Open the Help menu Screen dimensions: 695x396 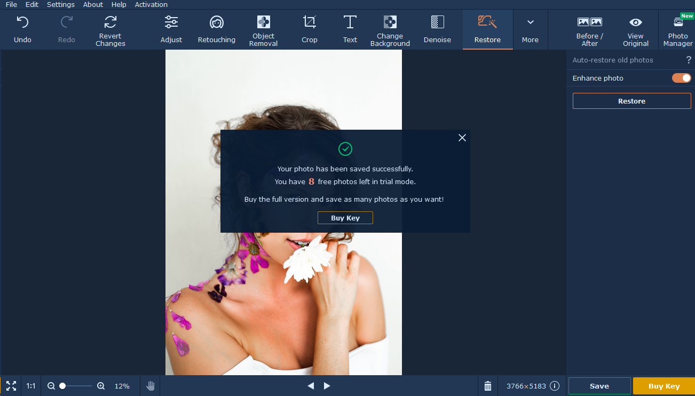coord(119,4)
